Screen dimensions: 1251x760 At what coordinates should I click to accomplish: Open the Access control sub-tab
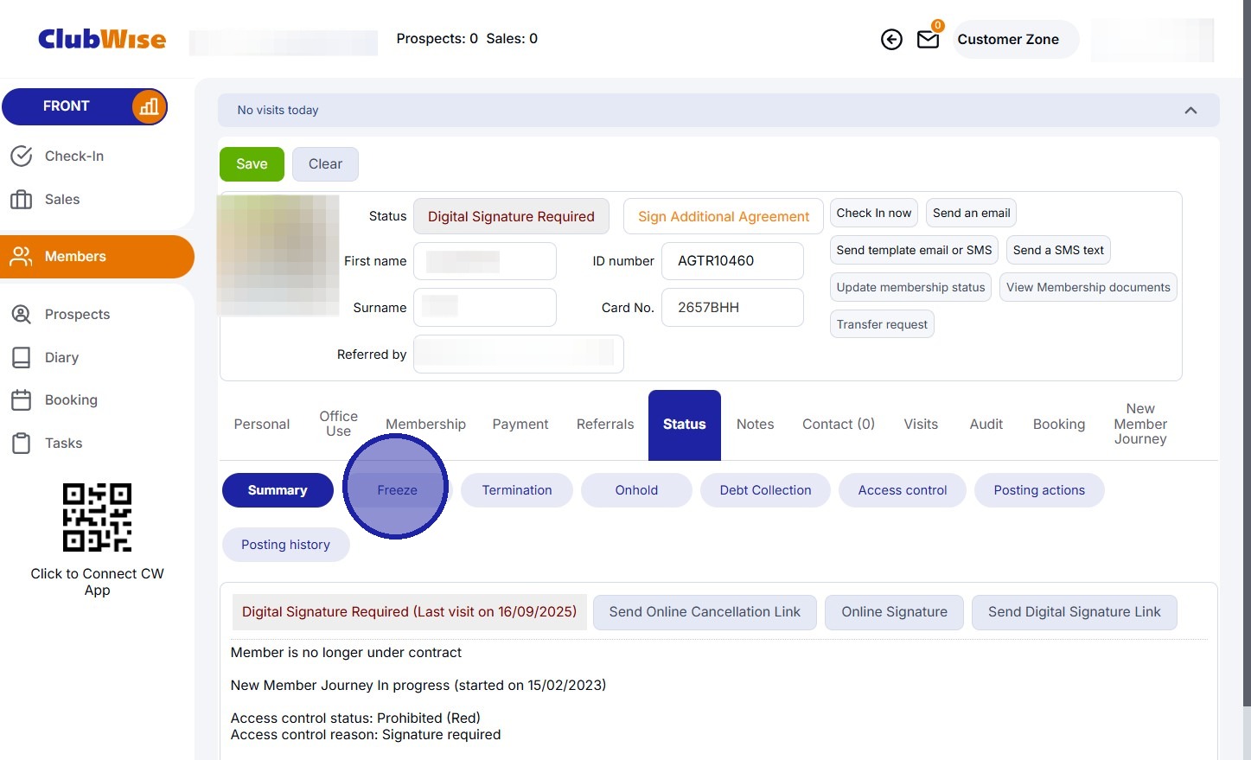[x=903, y=490]
